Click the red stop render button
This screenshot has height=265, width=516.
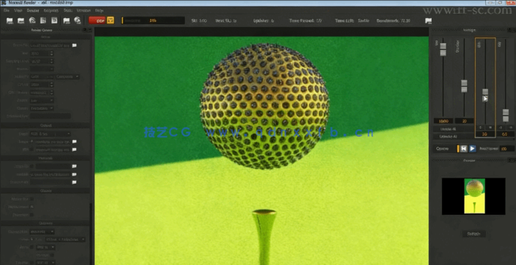tap(97, 20)
